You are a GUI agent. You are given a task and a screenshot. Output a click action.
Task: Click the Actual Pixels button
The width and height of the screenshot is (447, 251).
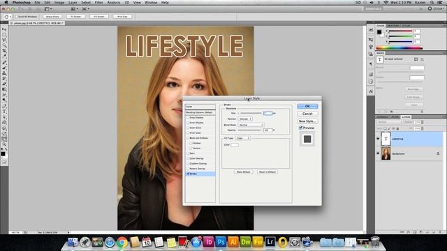coord(52,17)
